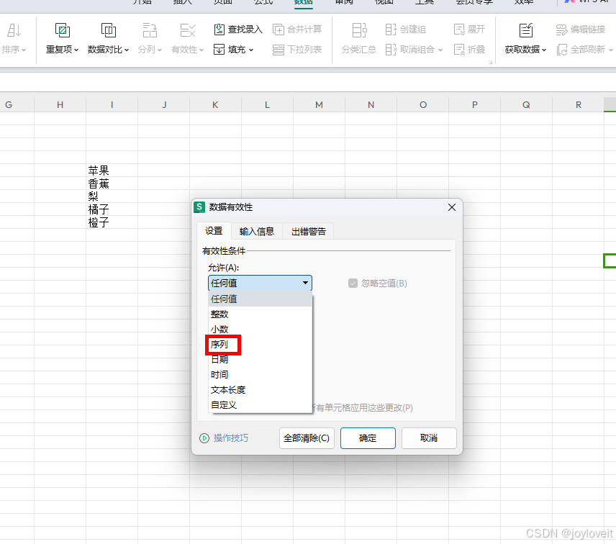Click the 取消 cancel button
Viewport: 616px width, 544px height.
coord(429,438)
